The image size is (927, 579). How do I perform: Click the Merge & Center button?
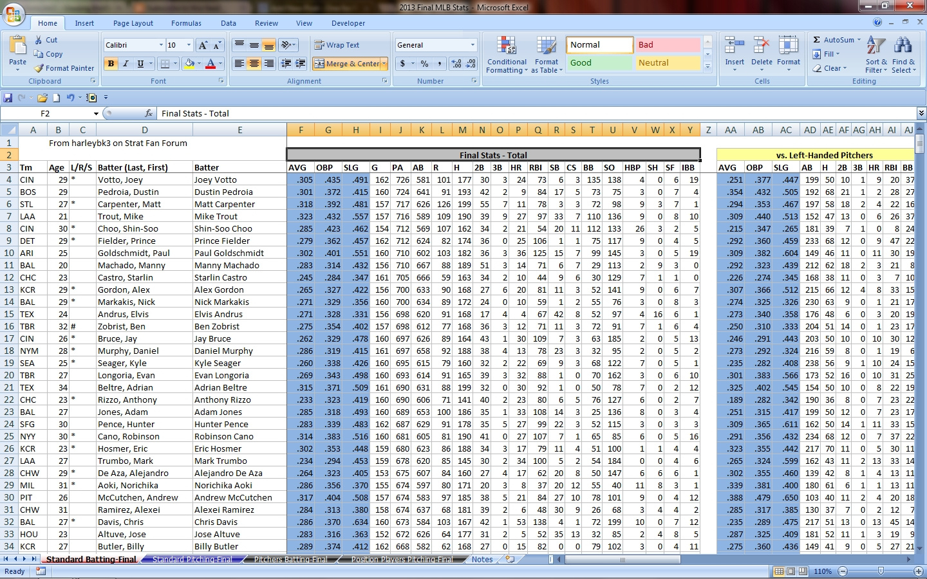[347, 64]
